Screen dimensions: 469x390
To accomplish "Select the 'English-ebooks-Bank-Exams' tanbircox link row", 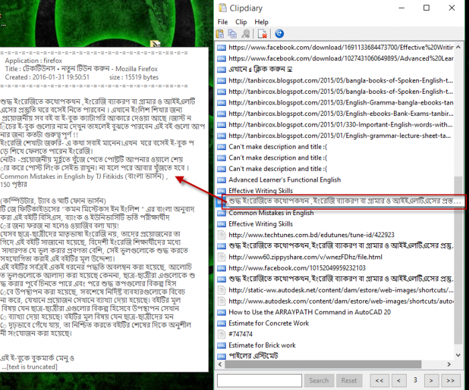I will coord(335,114).
